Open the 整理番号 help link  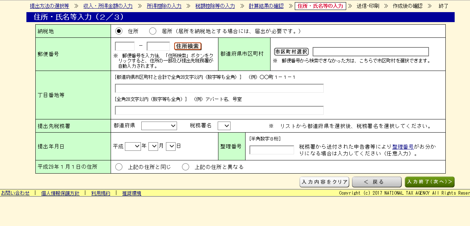tap(403, 147)
